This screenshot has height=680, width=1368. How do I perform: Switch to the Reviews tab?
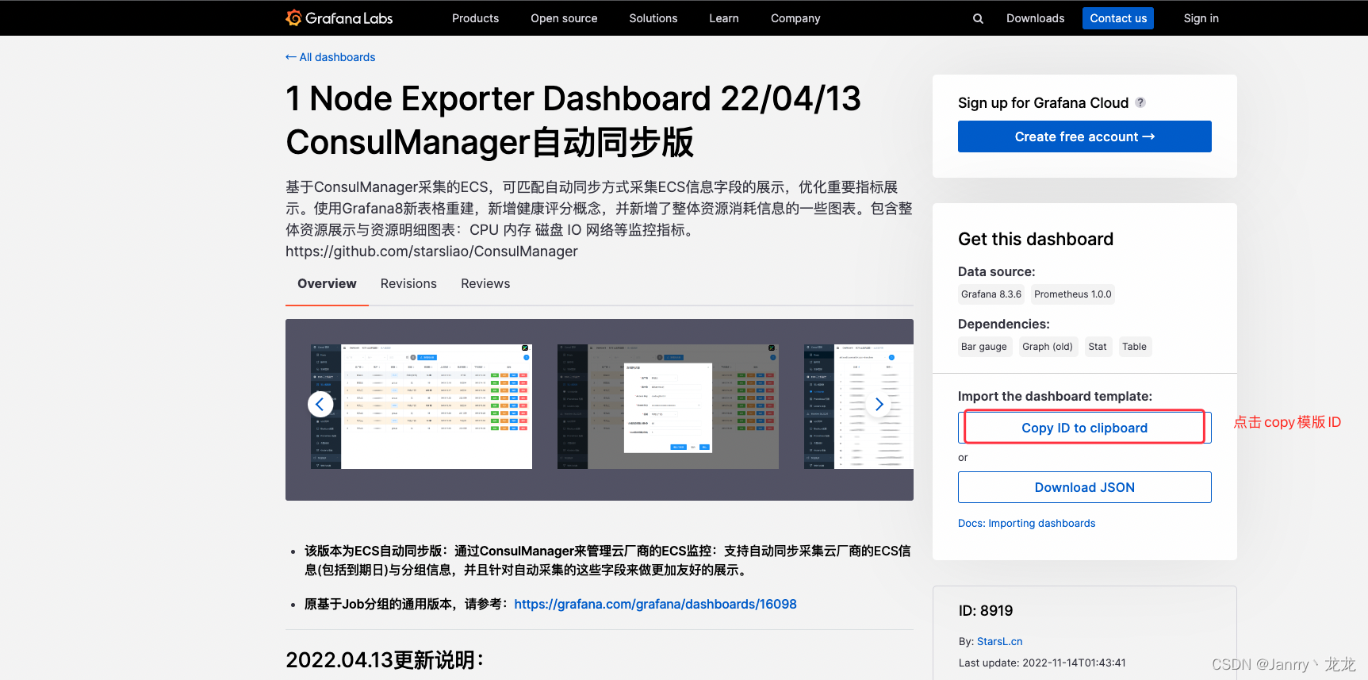pos(485,284)
